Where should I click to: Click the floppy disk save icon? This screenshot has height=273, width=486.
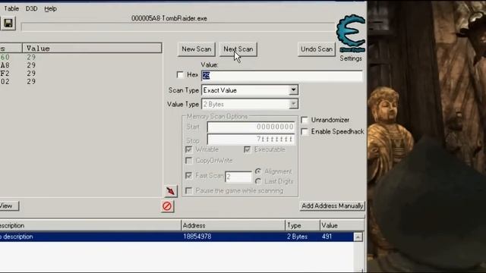[8, 24]
